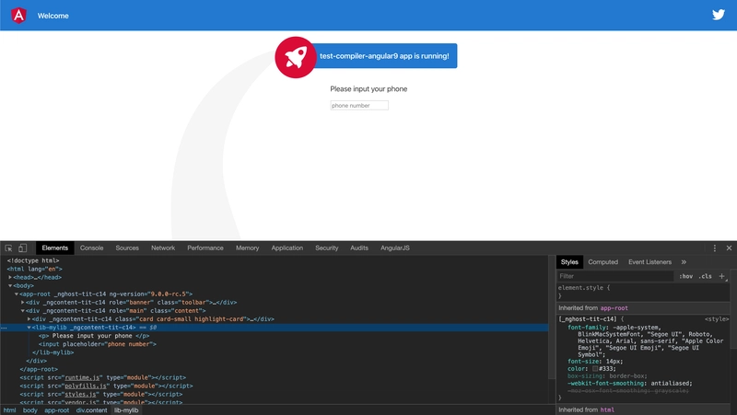
Task: Show more style tabs with double chevron
Action: tap(684, 262)
